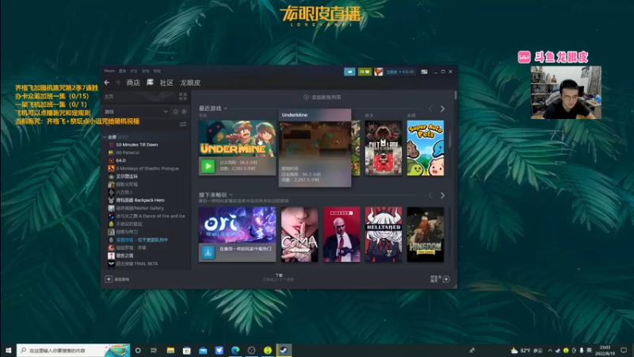This screenshot has width=634, height=357.
Task: Open Task View on the taskbar
Action: coord(154,350)
